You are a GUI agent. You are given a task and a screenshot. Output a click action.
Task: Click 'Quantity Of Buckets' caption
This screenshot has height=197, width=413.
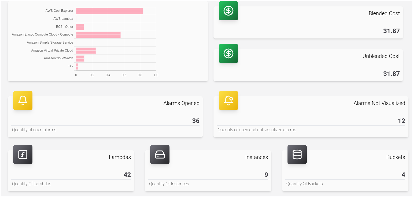tap(305, 184)
